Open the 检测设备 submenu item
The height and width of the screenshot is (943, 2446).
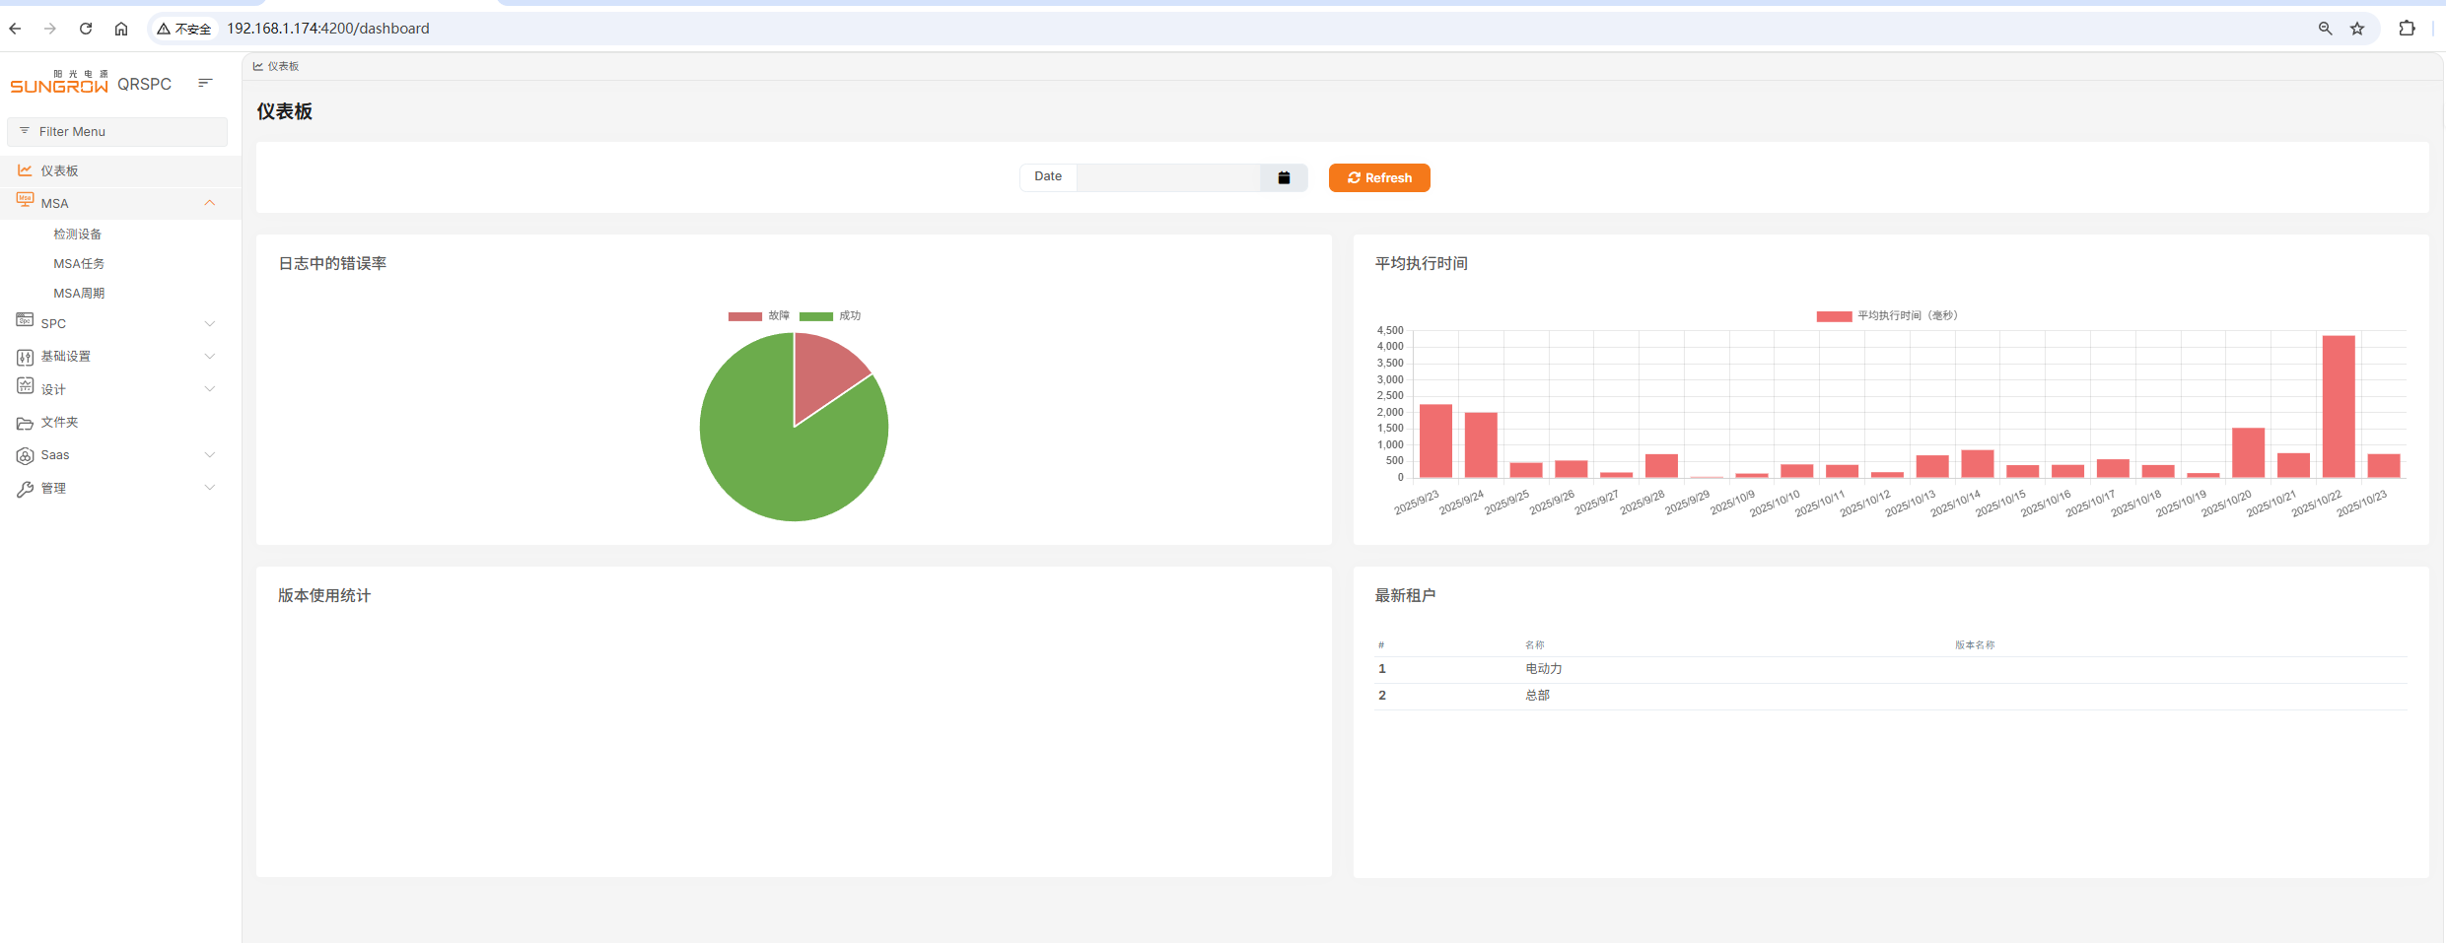click(x=78, y=235)
